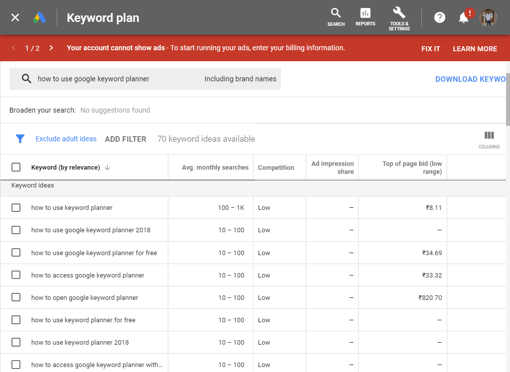Select 'how to use google keyword planner for free'
Viewport: 510px width, 372px height.
click(x=16, y=253)
